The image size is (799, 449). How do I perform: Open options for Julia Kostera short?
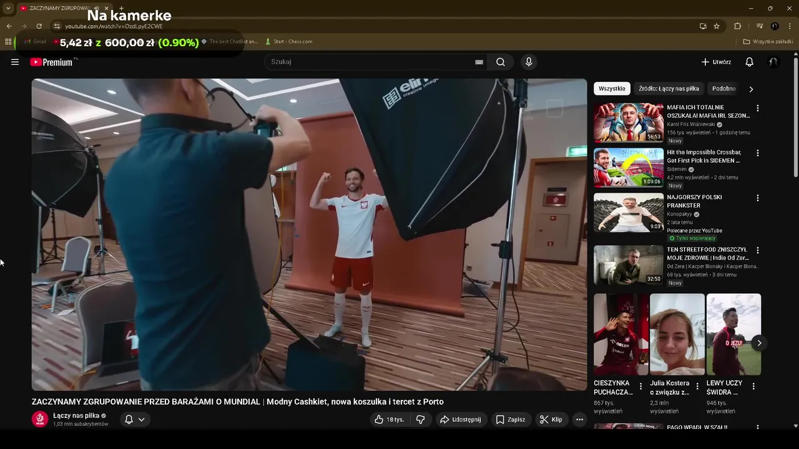click(697, 387)
